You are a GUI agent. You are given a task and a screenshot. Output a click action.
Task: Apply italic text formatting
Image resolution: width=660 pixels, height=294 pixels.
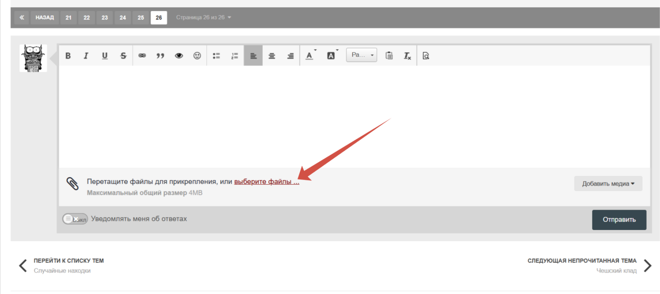click(86, 56)
